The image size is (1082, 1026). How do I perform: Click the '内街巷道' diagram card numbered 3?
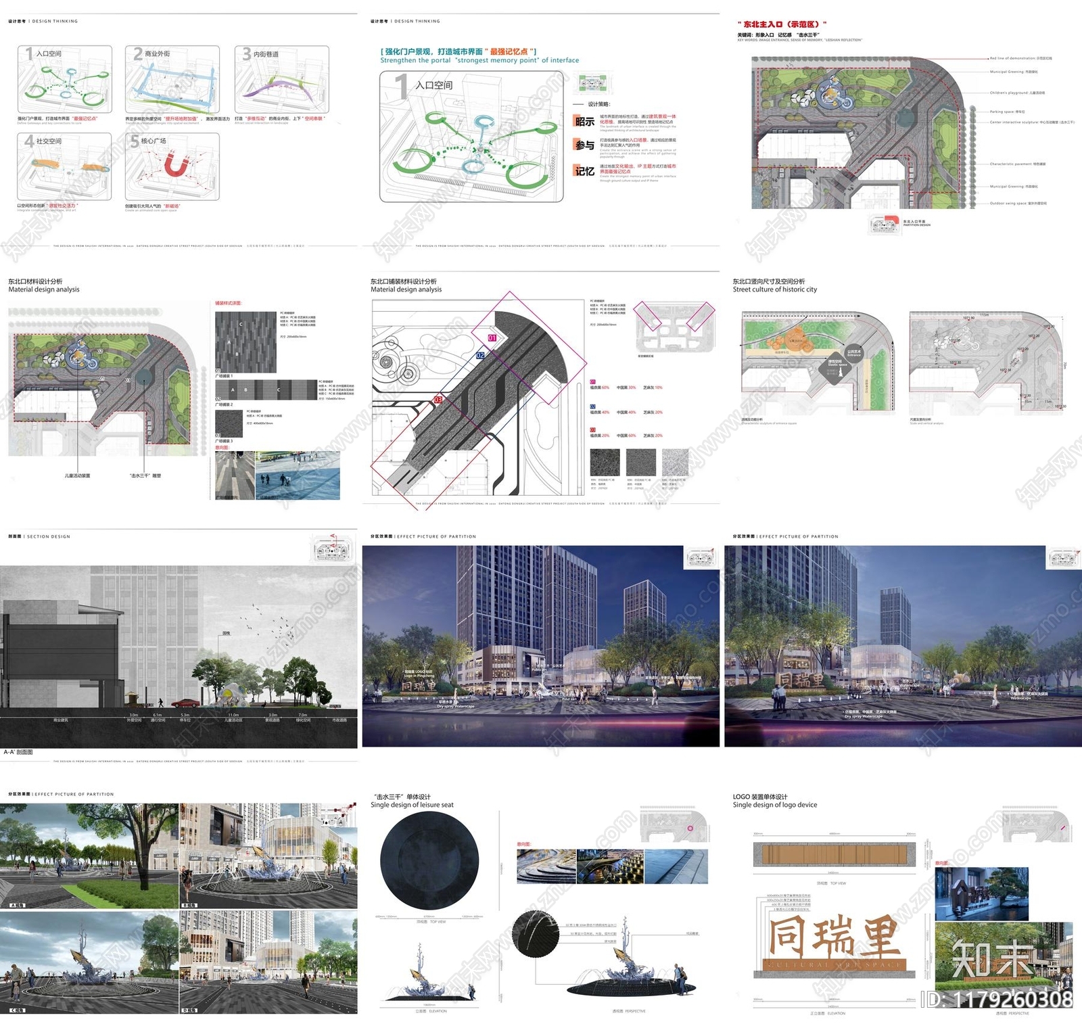pos(282,80)
